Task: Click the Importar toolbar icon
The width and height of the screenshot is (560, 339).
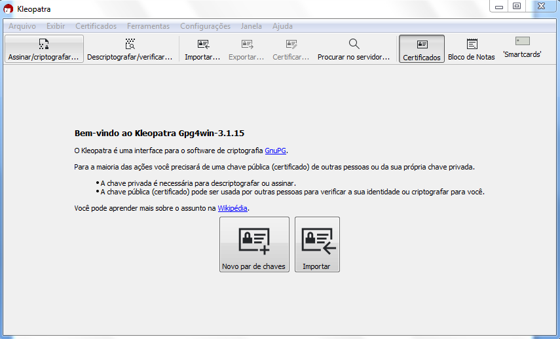Action: point(202,49)
